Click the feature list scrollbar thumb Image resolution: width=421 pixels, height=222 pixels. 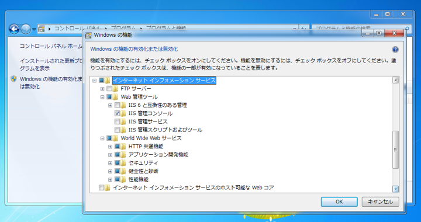(395, 150)
